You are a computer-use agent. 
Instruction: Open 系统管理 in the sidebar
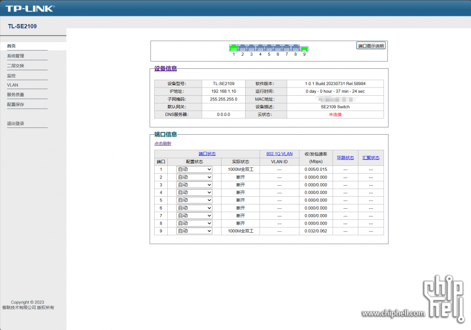coord(15,56)
